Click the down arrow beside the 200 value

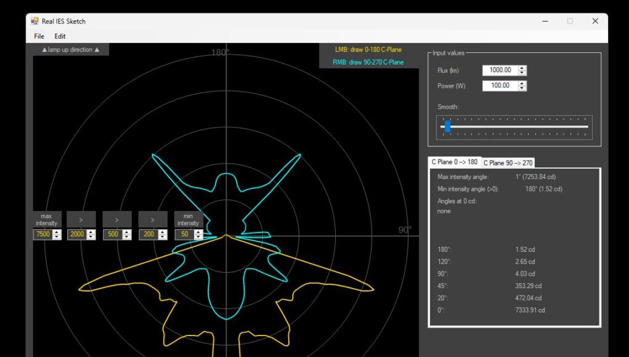163,237
